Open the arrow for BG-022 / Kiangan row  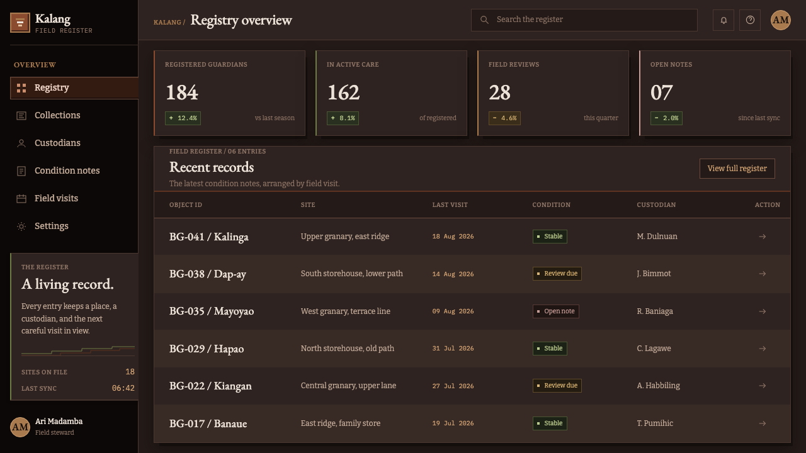(763, 386)
